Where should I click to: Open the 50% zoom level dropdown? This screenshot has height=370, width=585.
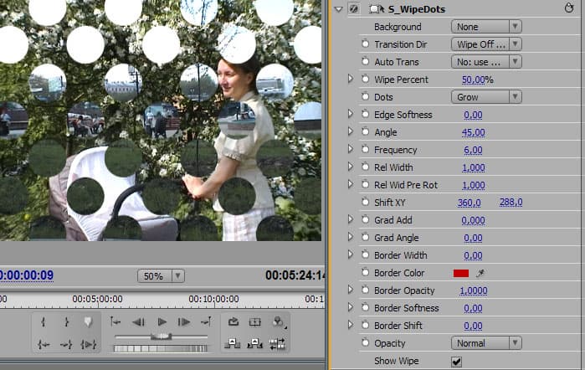162,275
